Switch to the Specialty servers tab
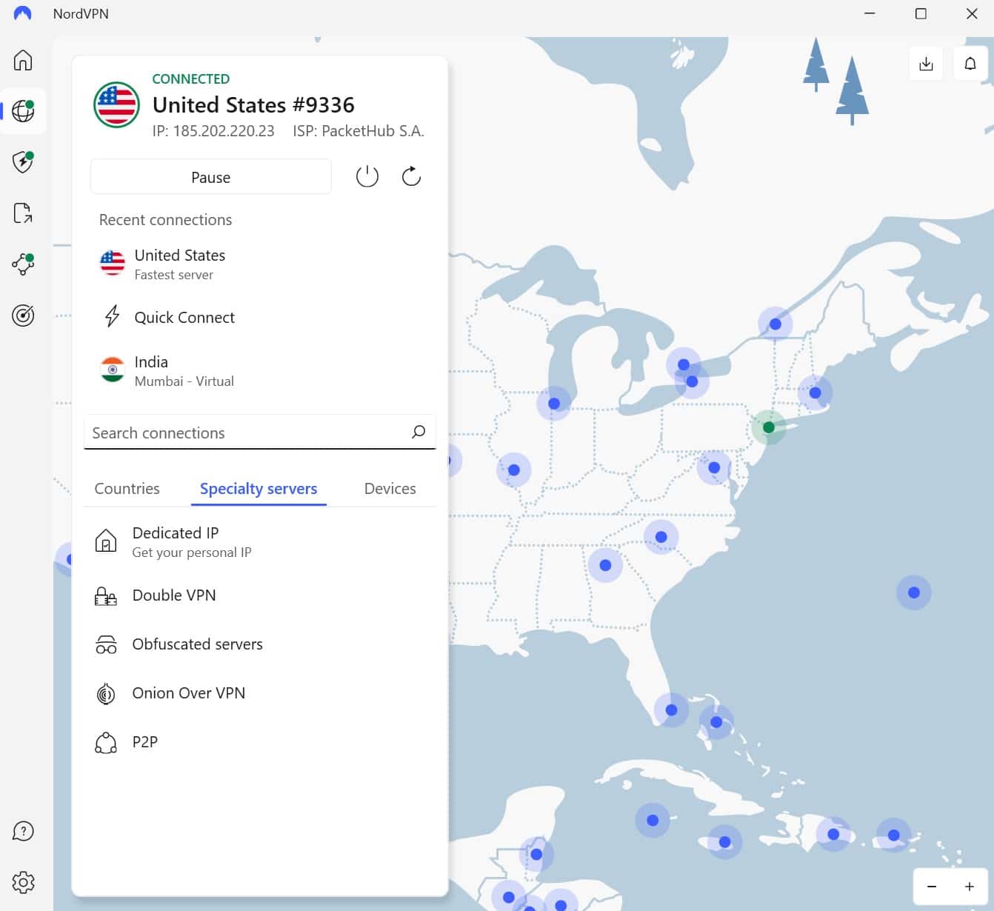Viewport: 994px width, 911px height. [x=258, y=489]
